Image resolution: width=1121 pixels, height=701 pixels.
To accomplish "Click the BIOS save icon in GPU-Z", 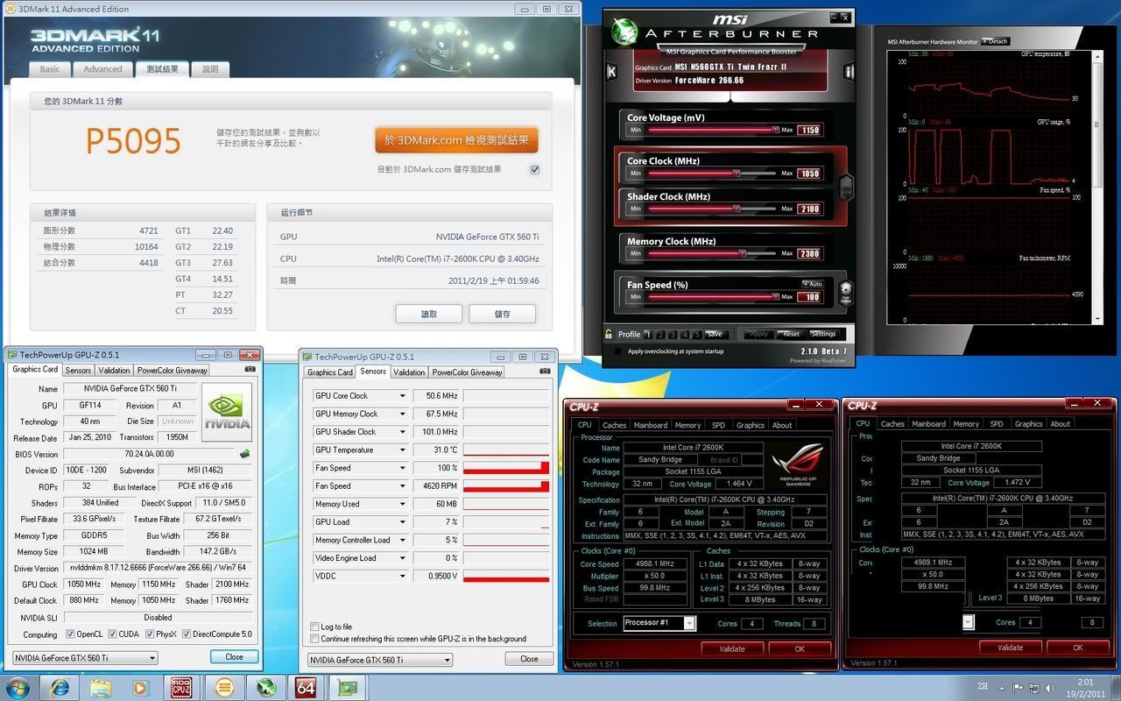I will 244,454.
